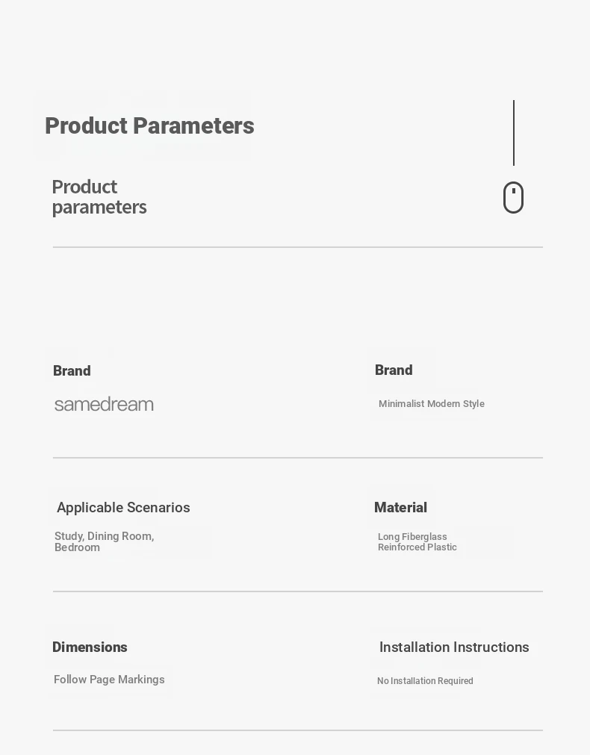Click the Brand label above Minimalist Modern Style

point(394,370)
